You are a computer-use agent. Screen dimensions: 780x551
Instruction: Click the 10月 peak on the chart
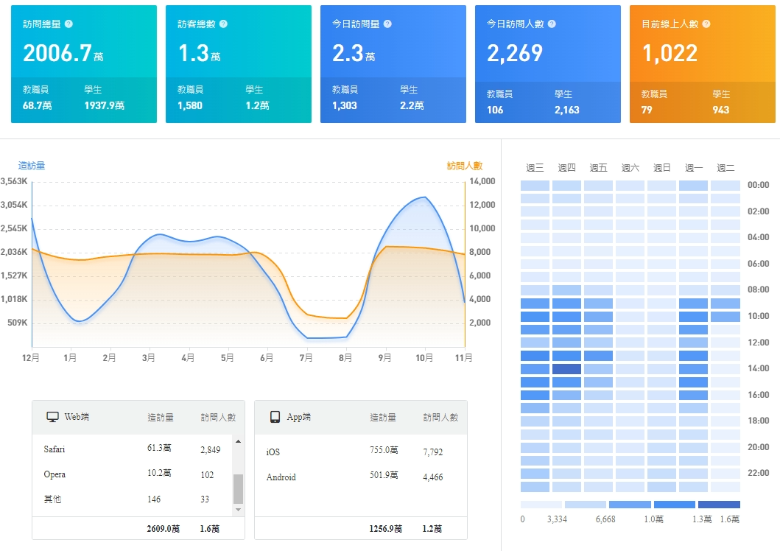424,197
